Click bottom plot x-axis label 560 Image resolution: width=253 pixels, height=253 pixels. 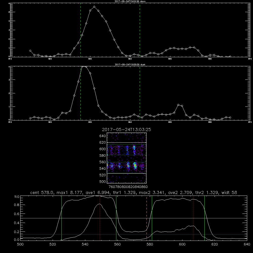click(x=117, y=244)
